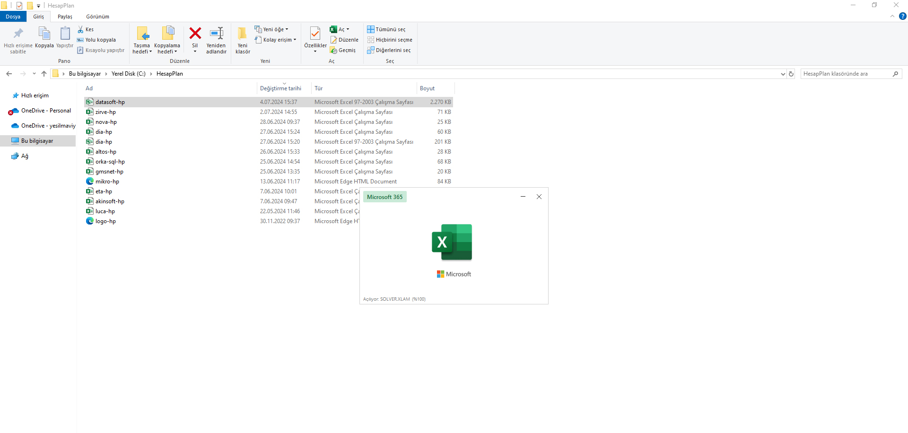Click the Yeni klasör folder icon
Viewport: 908px width, 433px height.
coord(243,34)
